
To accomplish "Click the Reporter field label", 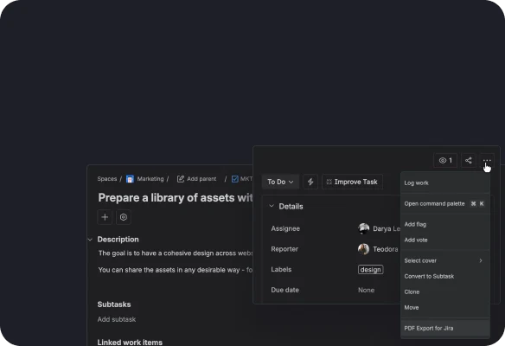I will point(284,249).
